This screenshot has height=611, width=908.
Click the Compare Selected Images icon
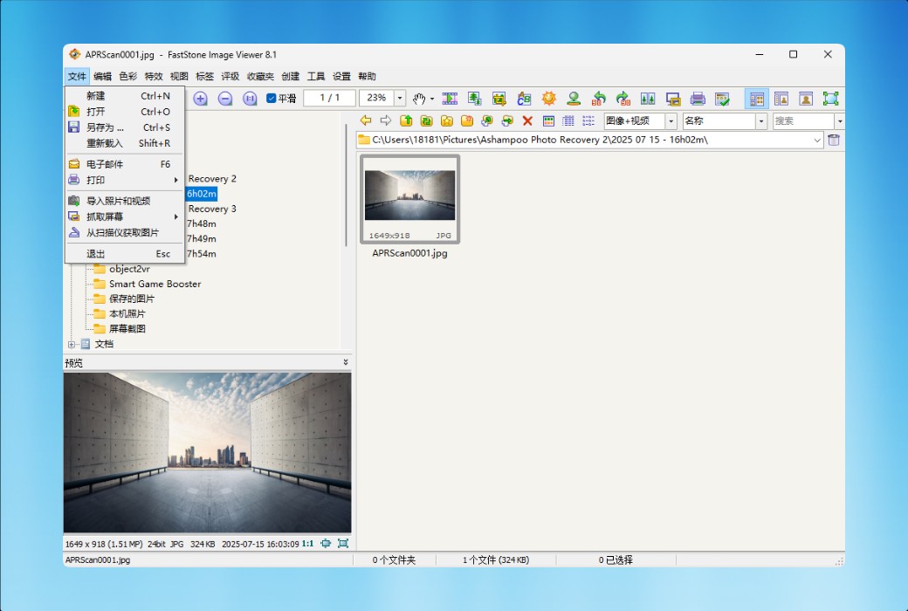tap(648, 99)
